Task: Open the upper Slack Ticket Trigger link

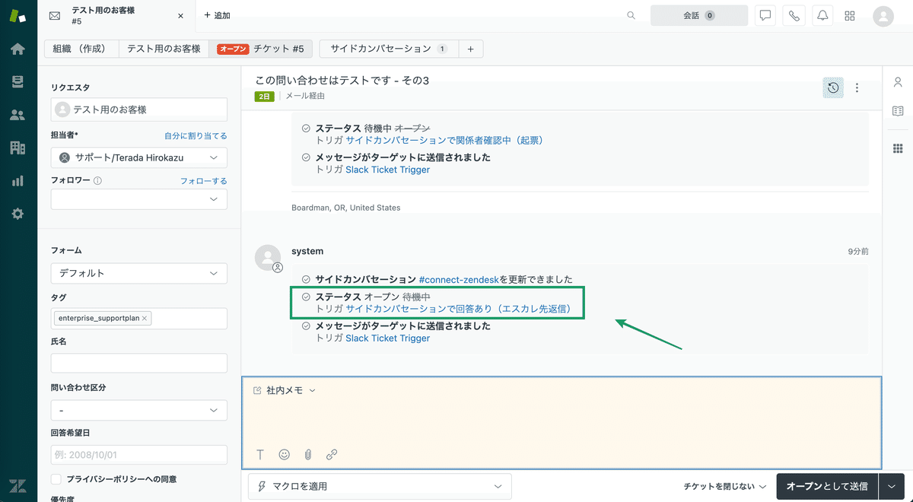Action: pos(387,170)
